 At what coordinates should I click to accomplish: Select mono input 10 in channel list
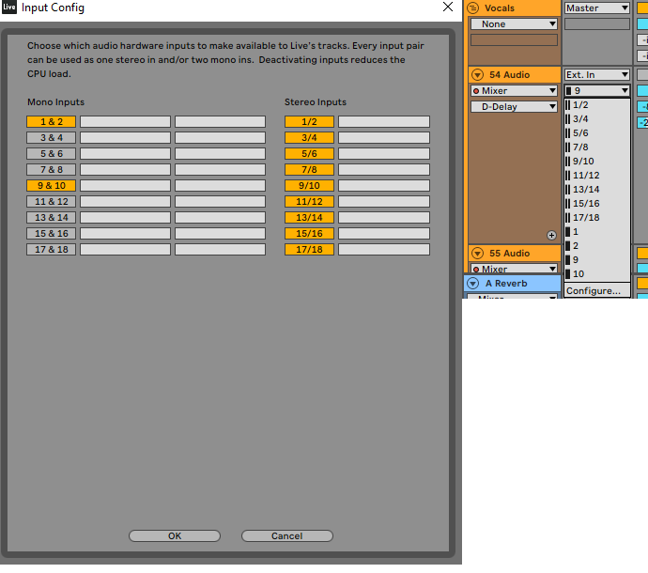point(597,273)
